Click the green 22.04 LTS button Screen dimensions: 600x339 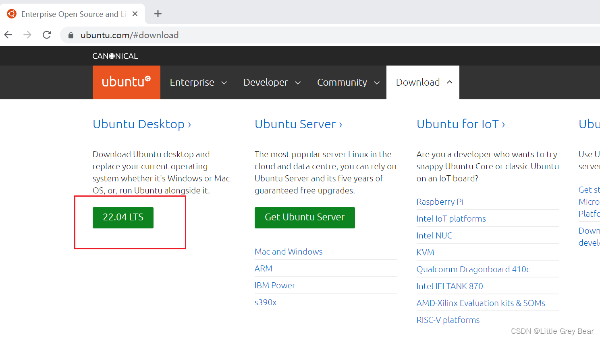coord(123,218)
